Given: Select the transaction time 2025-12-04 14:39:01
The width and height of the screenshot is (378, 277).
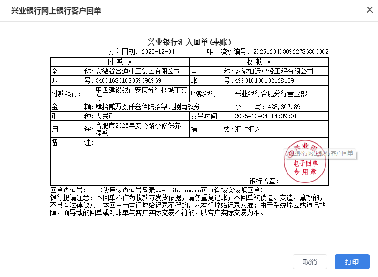Looking at the screenshot, I should coord(266,116).
